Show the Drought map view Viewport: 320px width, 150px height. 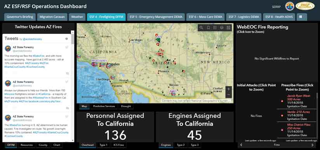point(126,106)
